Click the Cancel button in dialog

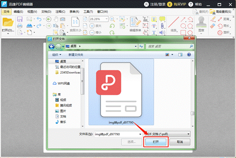180,141
